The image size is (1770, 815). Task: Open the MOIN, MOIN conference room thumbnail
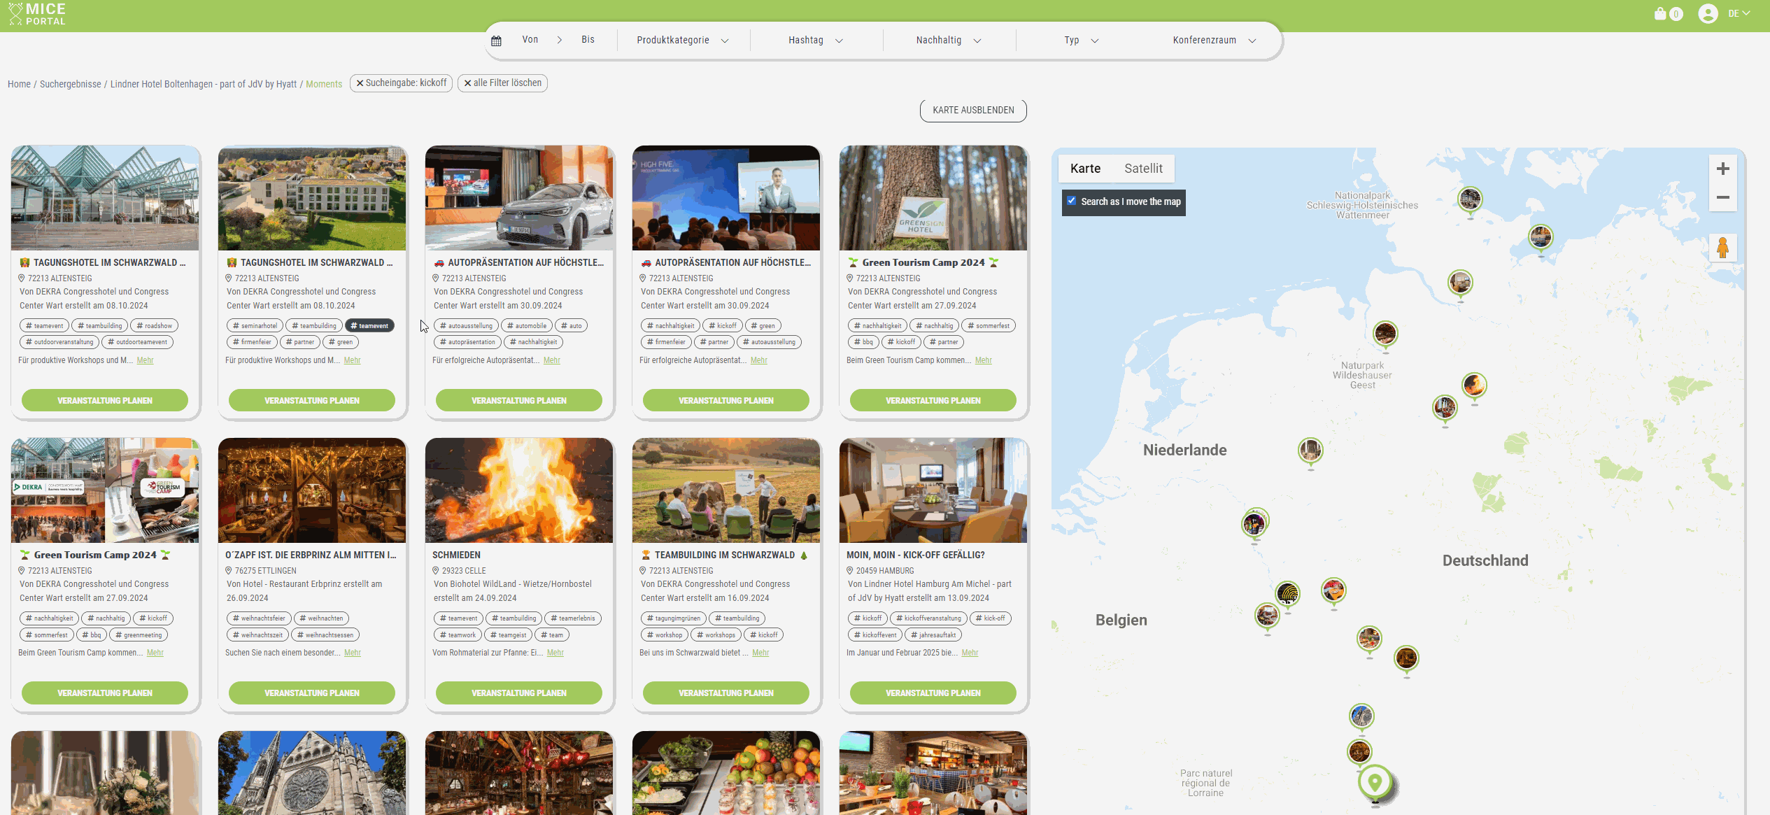pos(933,490)
